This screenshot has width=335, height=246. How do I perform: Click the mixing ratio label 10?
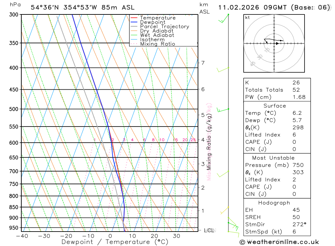(162, 140)
